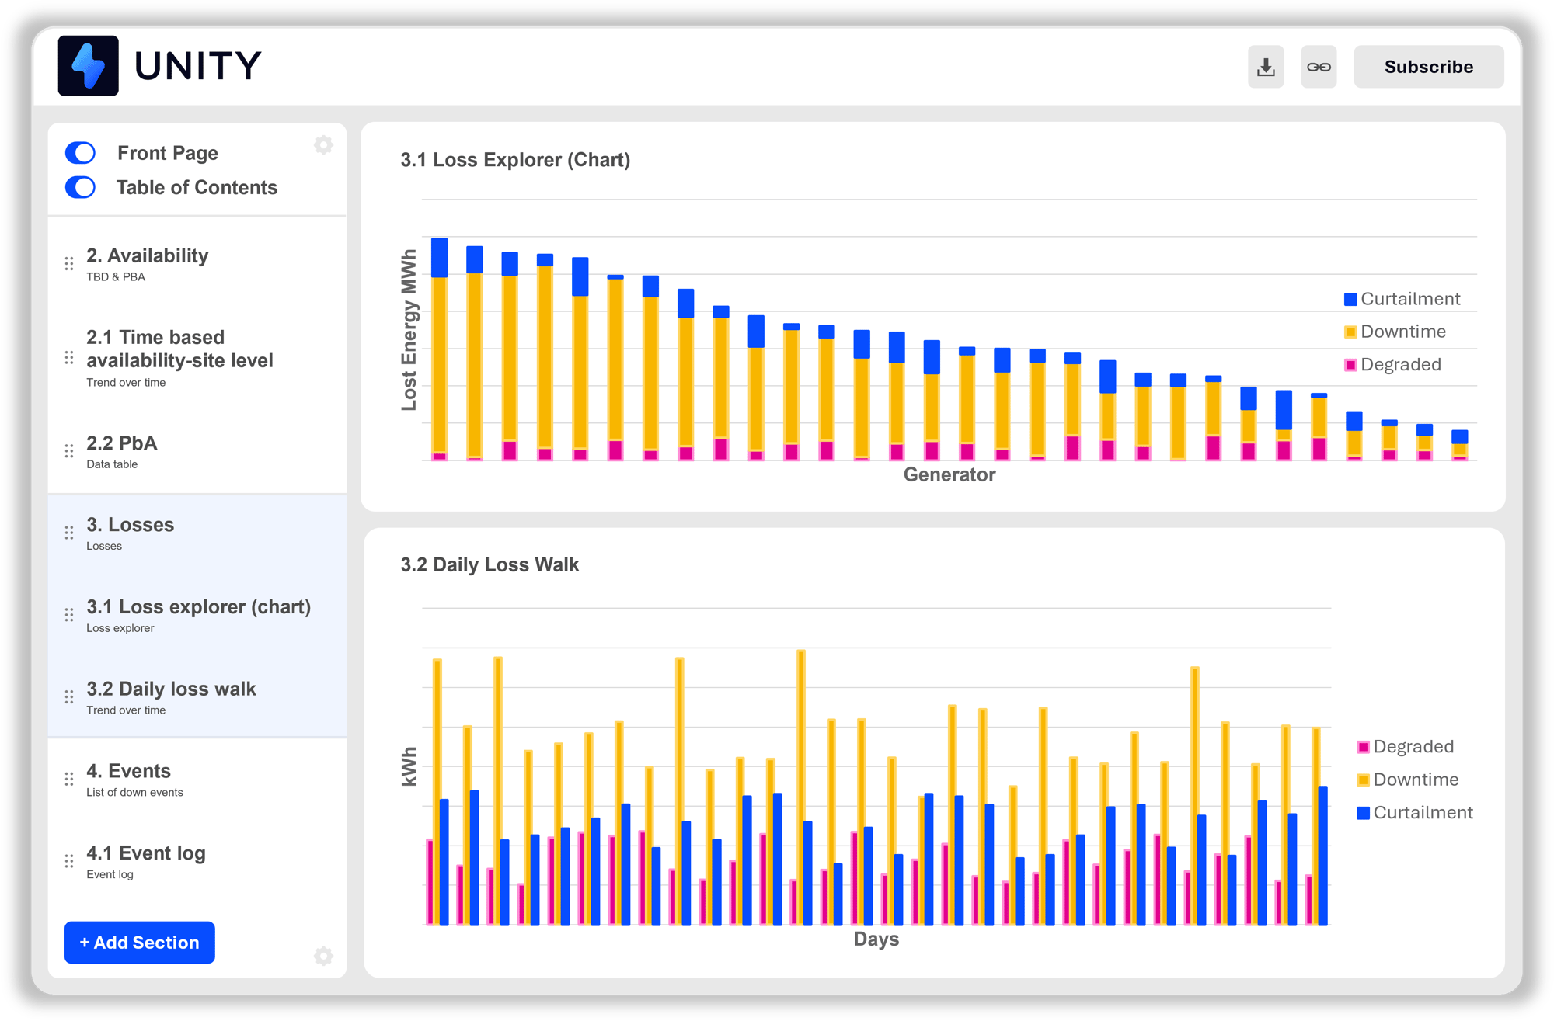The height and width of the screenshot is (1021, 1554).
Task: Disable the Front Page toggle
Action: click(81, 153)
